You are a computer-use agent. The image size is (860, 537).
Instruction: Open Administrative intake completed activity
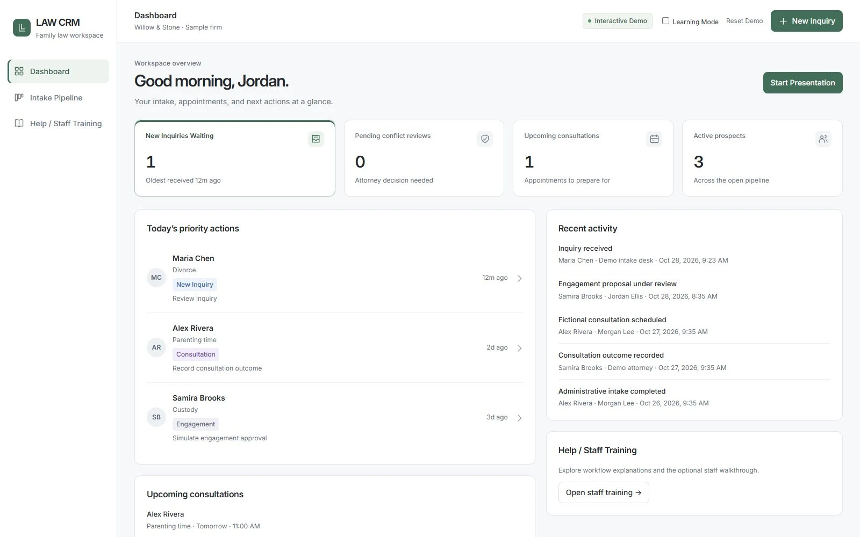pos(694,397)
